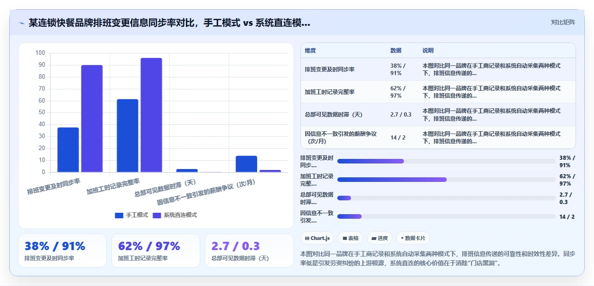Click the y-axis value 100

pos(40,53)
